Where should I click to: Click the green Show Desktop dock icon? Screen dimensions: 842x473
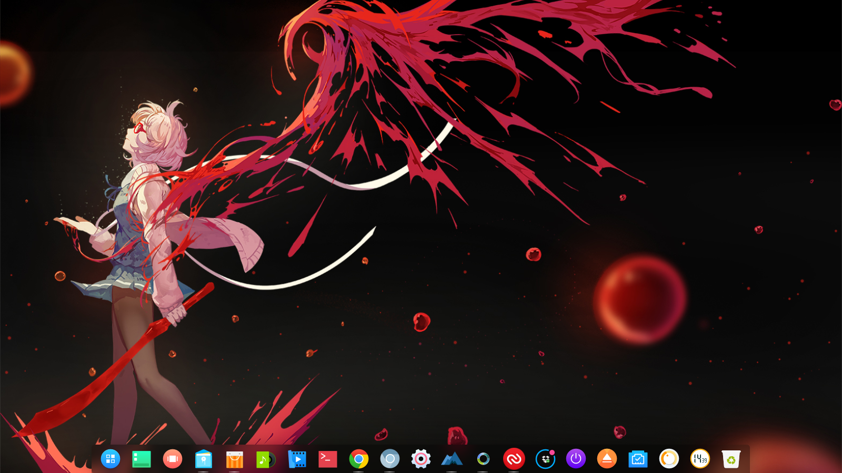point(142,459)
